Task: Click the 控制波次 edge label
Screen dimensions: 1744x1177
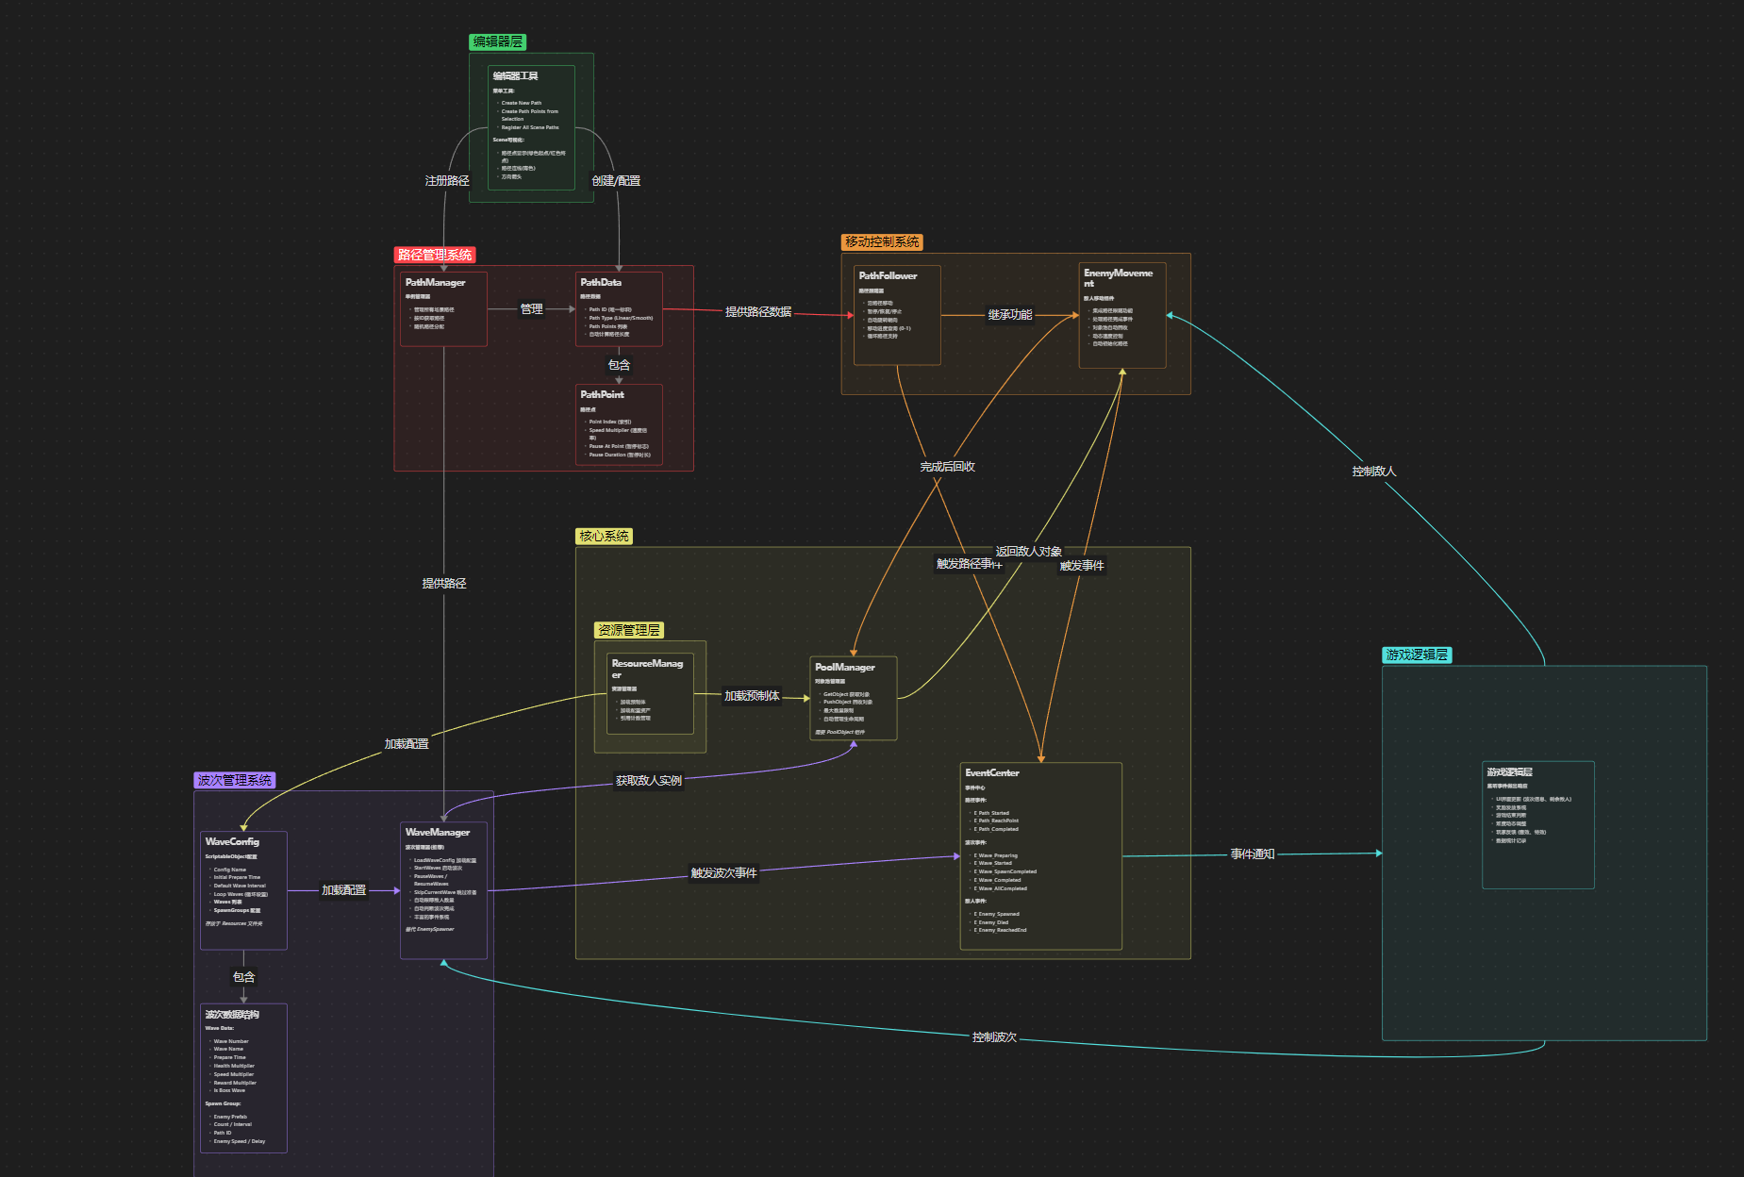Action: point(995,1036)
